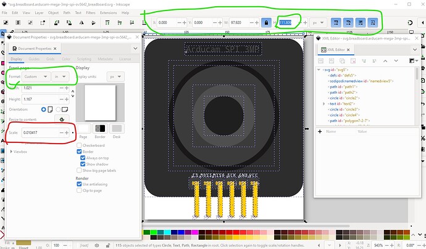The height and width of the screenshot is (249, 426).
Task: Click last blue transform-affect button in toolbar
Action: tap(372, 22)
